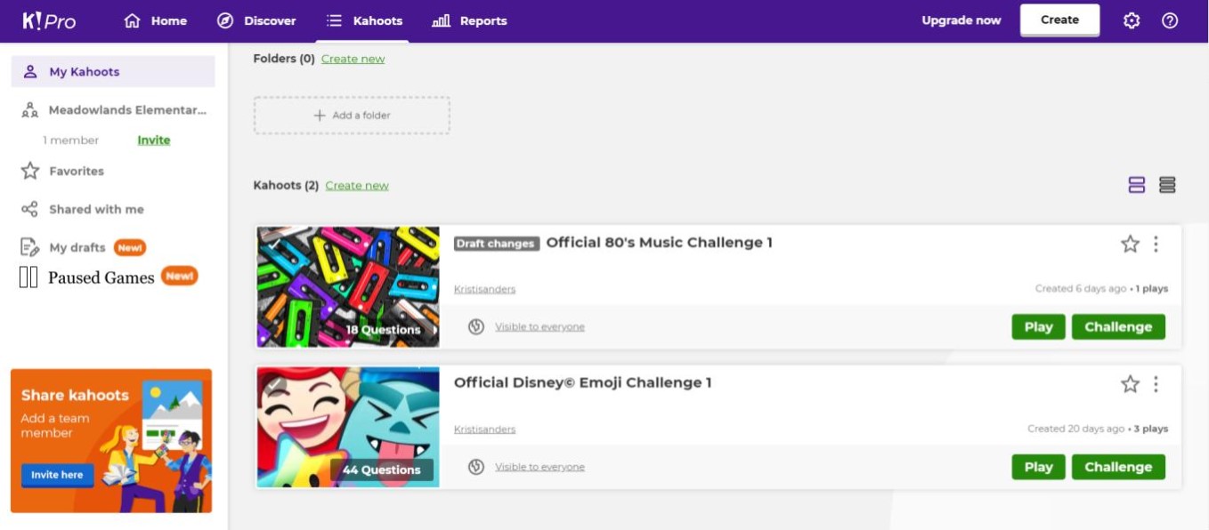Open Official 80's Music Challenge 1 title

pyautogui.click(x=659, y=242)
